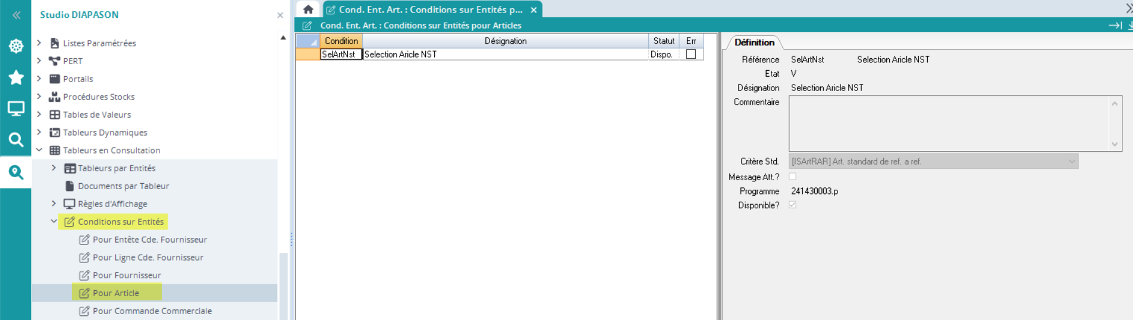
Task: Toggle the Err checkbox for SelArtNst
Action: pos(691,54)
